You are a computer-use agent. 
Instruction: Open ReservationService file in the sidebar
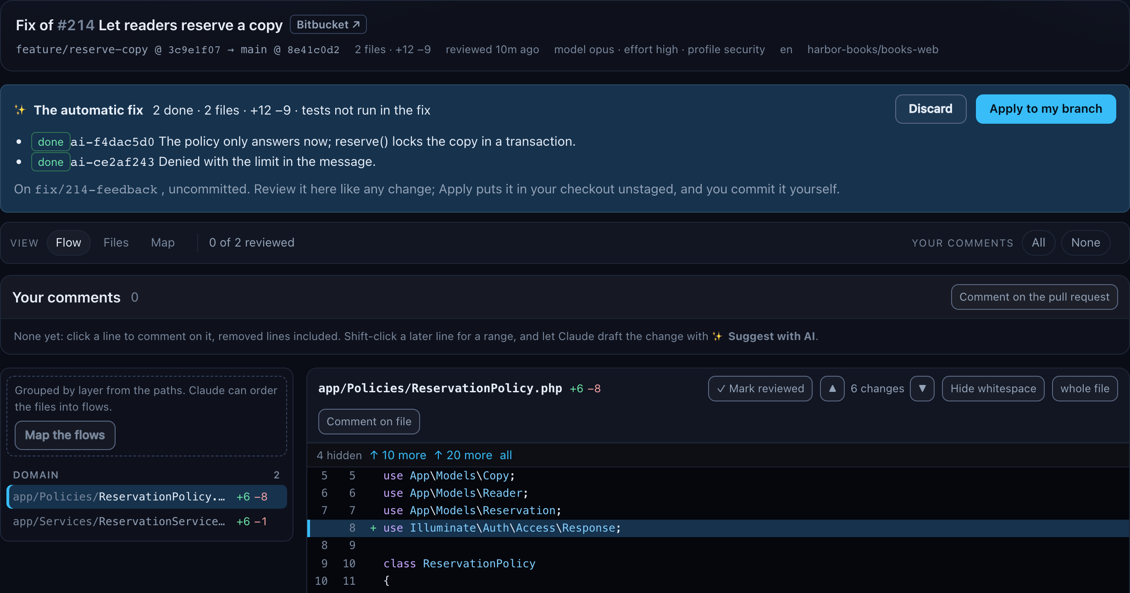(x=147, y=522)
